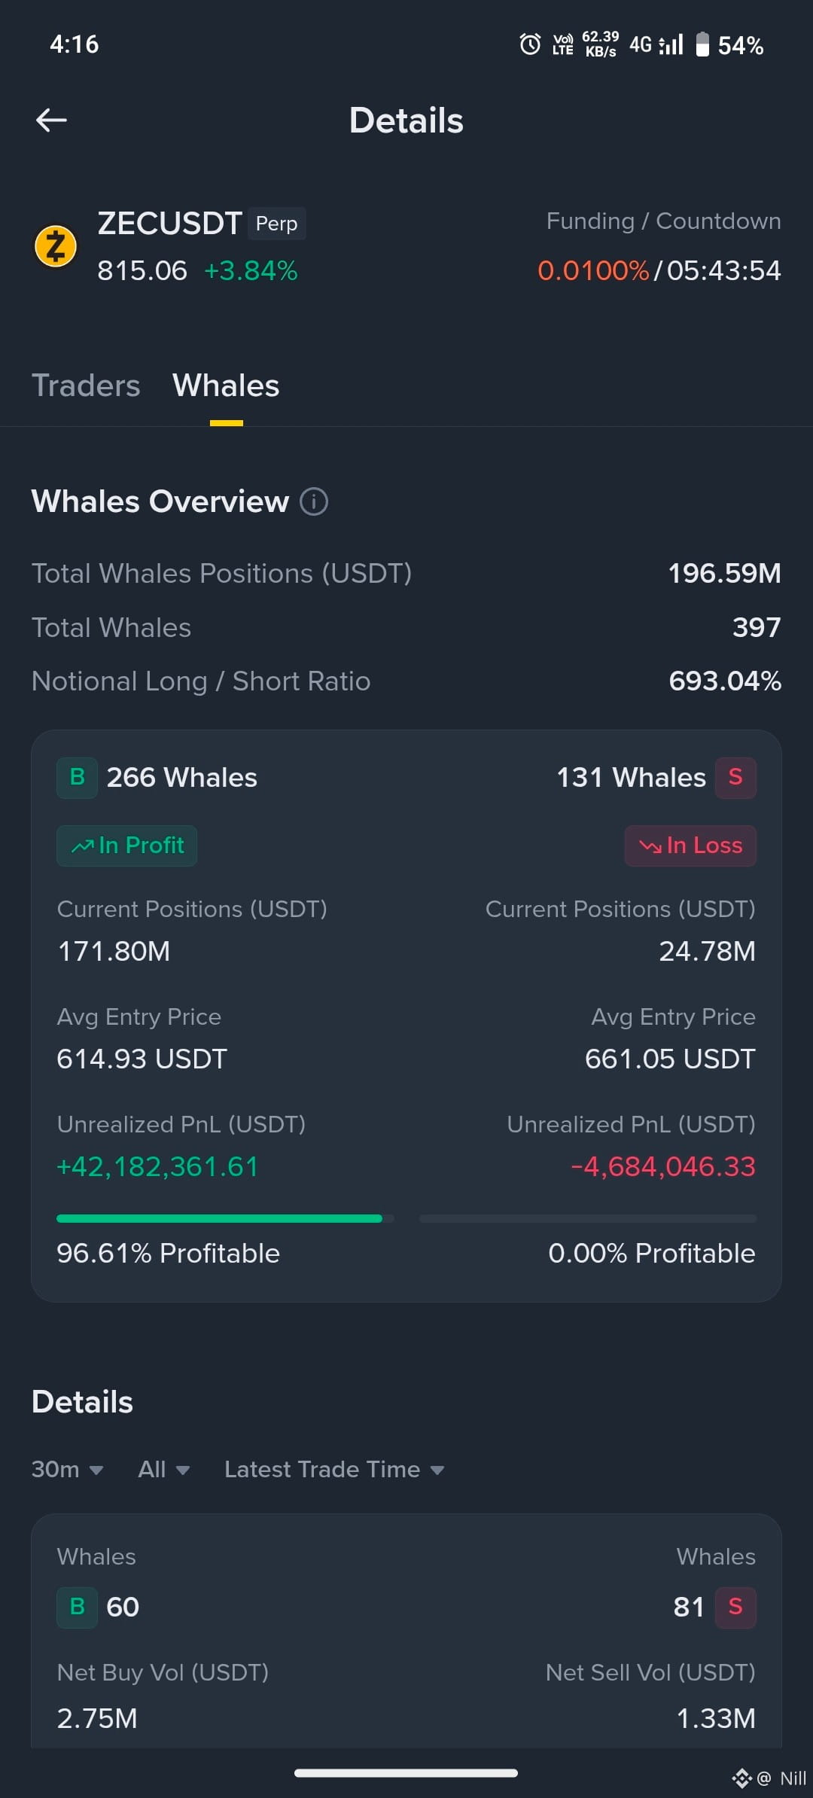
Task: Expand the All filter dropdown
Action: point(163,1469)
